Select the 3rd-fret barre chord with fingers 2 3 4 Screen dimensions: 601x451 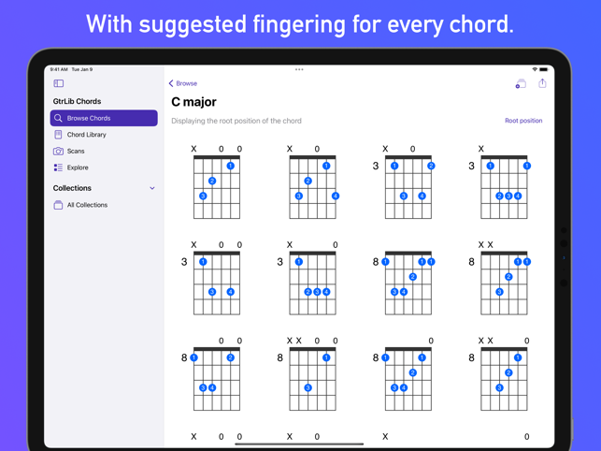pos(499,182)
